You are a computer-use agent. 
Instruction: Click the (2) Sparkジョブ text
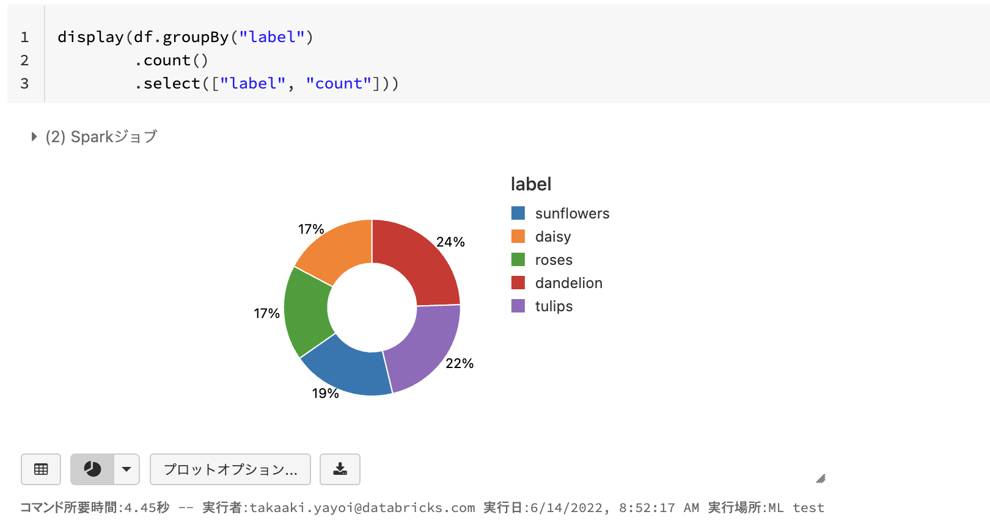101,137
